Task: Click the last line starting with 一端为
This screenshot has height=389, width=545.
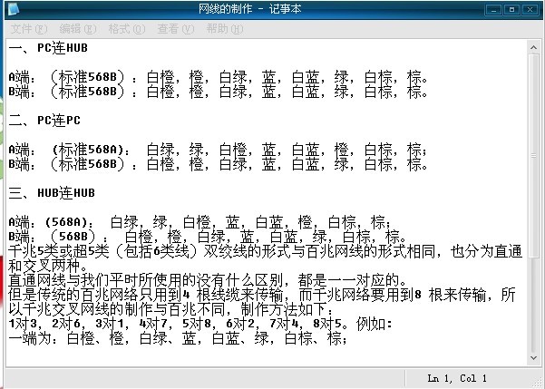Action: 136,337
